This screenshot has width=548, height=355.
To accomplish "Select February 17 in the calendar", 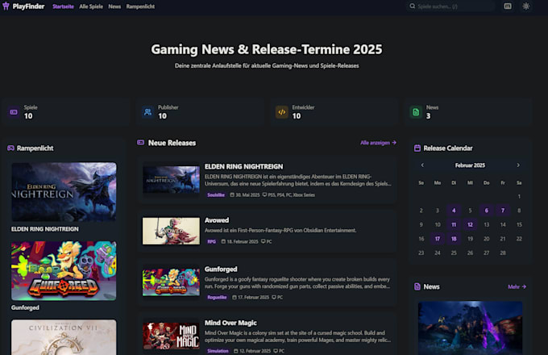I will tap(438, 239).
